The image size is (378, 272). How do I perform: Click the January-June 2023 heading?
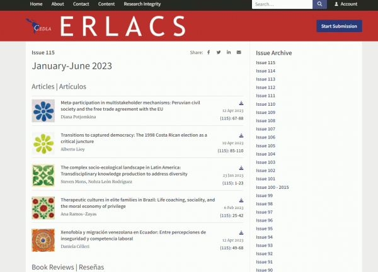(72, 66)
